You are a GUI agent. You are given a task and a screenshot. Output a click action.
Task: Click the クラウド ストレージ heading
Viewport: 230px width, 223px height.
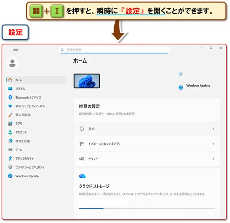point(94,186)
